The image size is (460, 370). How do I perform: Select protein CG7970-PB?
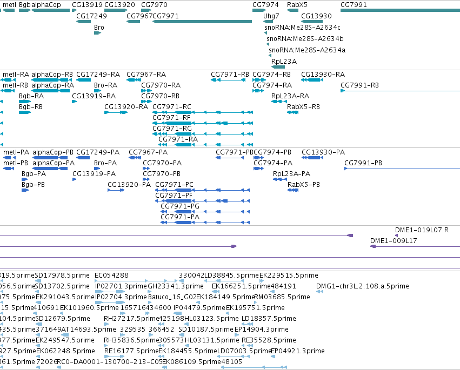(x=162, y=174)
